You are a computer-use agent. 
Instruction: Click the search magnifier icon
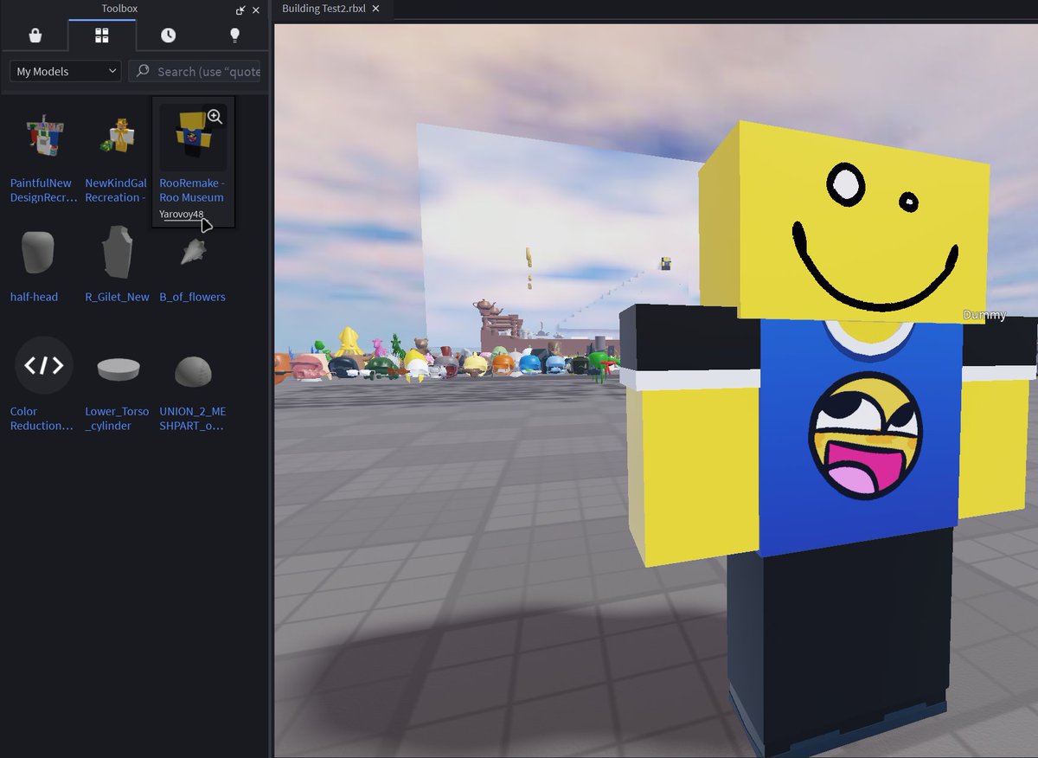coord(144,71)
